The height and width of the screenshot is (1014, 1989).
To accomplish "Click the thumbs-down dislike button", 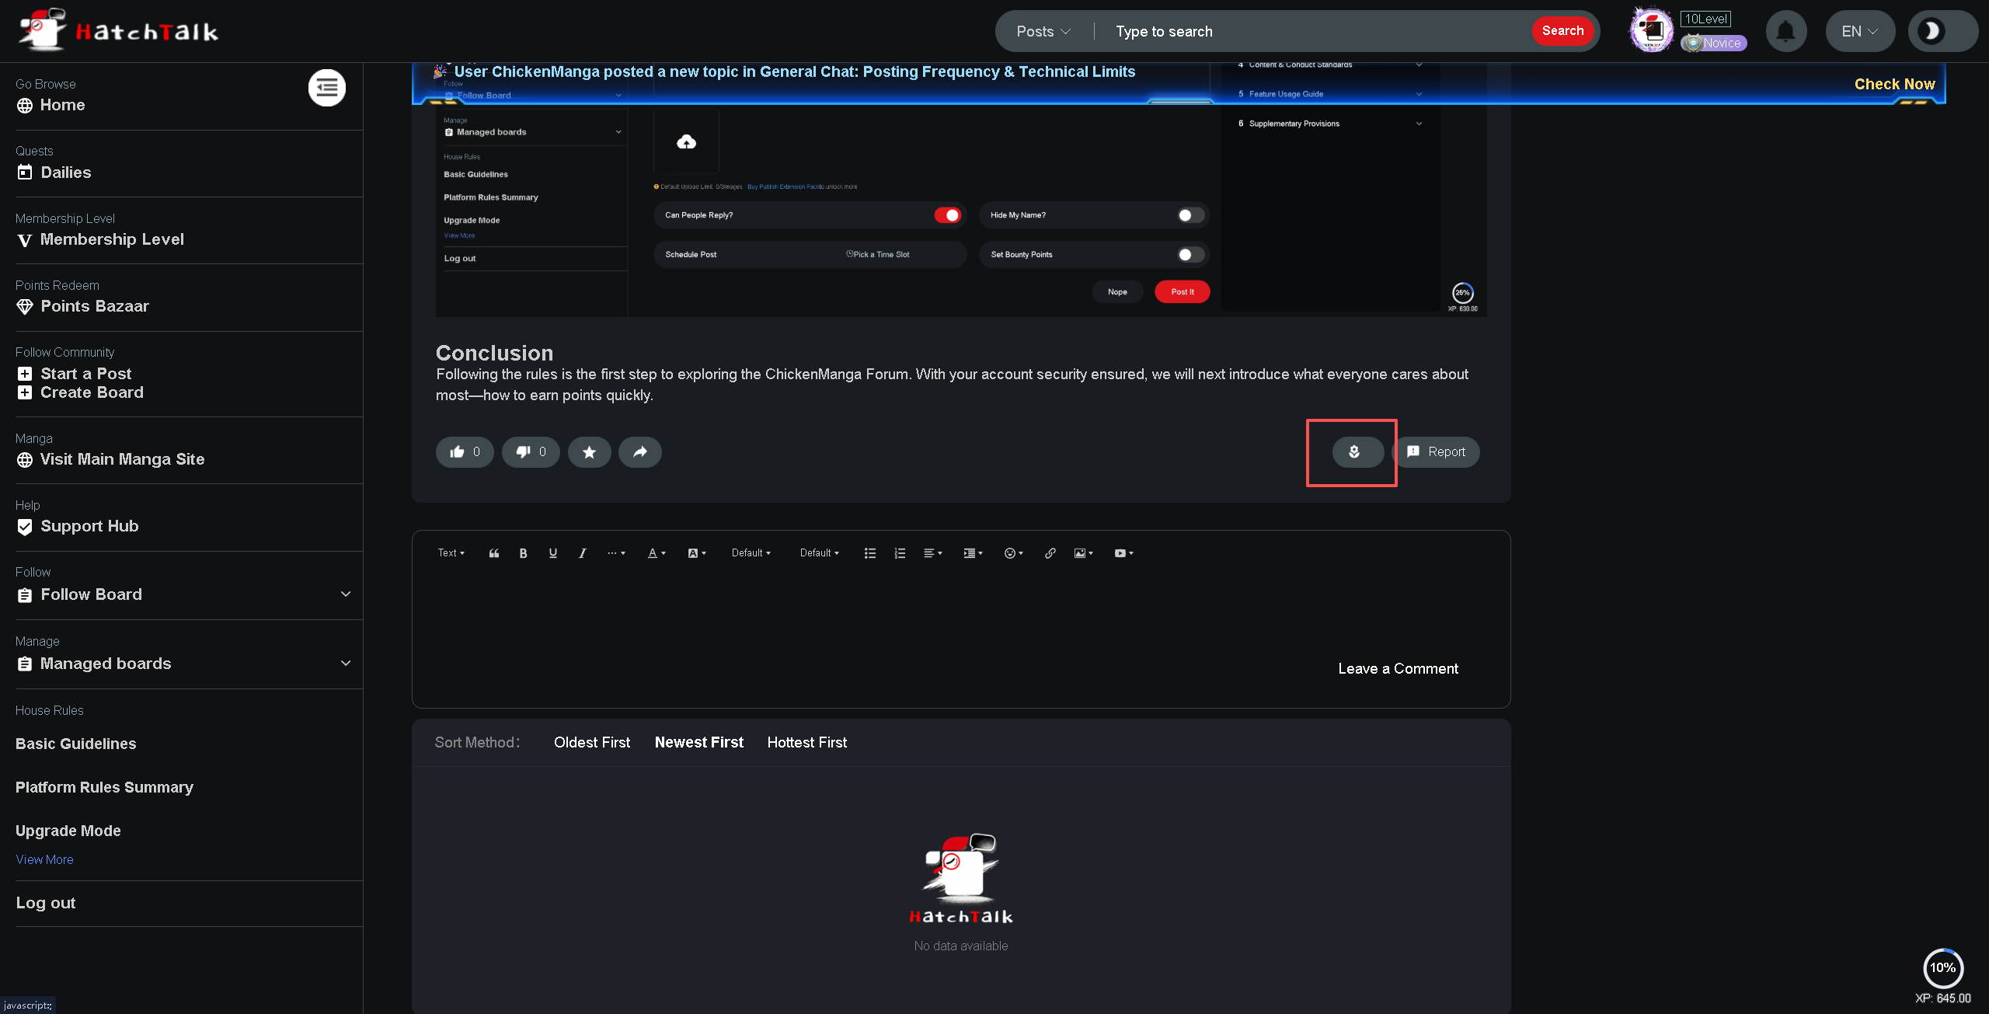I will [x=531, y=451].
